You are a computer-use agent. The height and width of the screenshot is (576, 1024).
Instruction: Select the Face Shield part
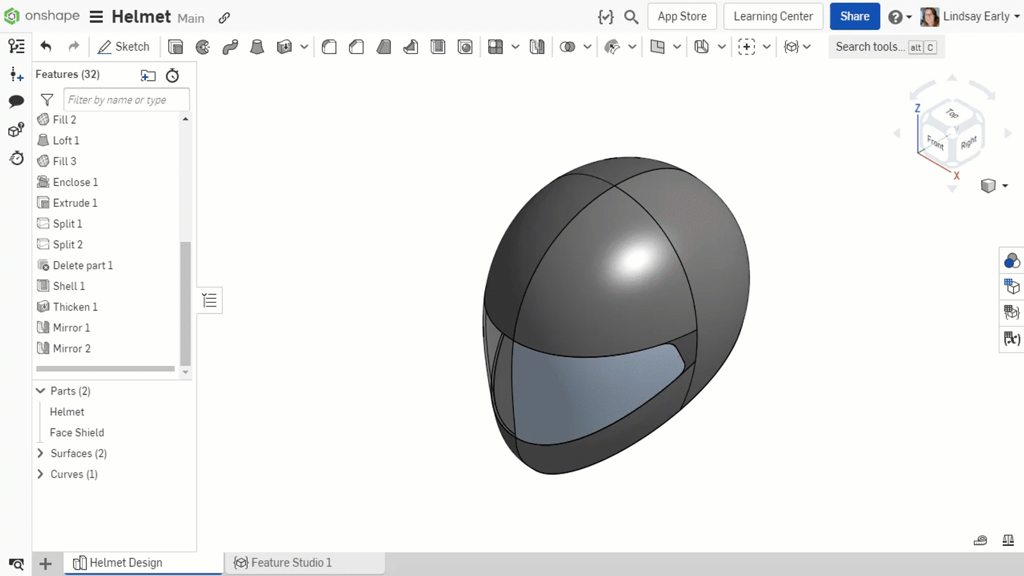point(77,433)
